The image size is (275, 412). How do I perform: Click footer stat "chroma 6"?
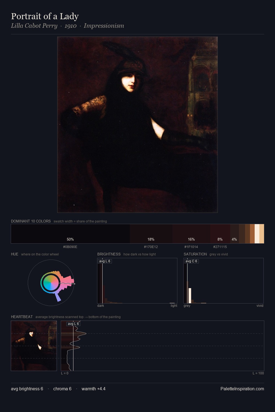[x=62, y=389]
